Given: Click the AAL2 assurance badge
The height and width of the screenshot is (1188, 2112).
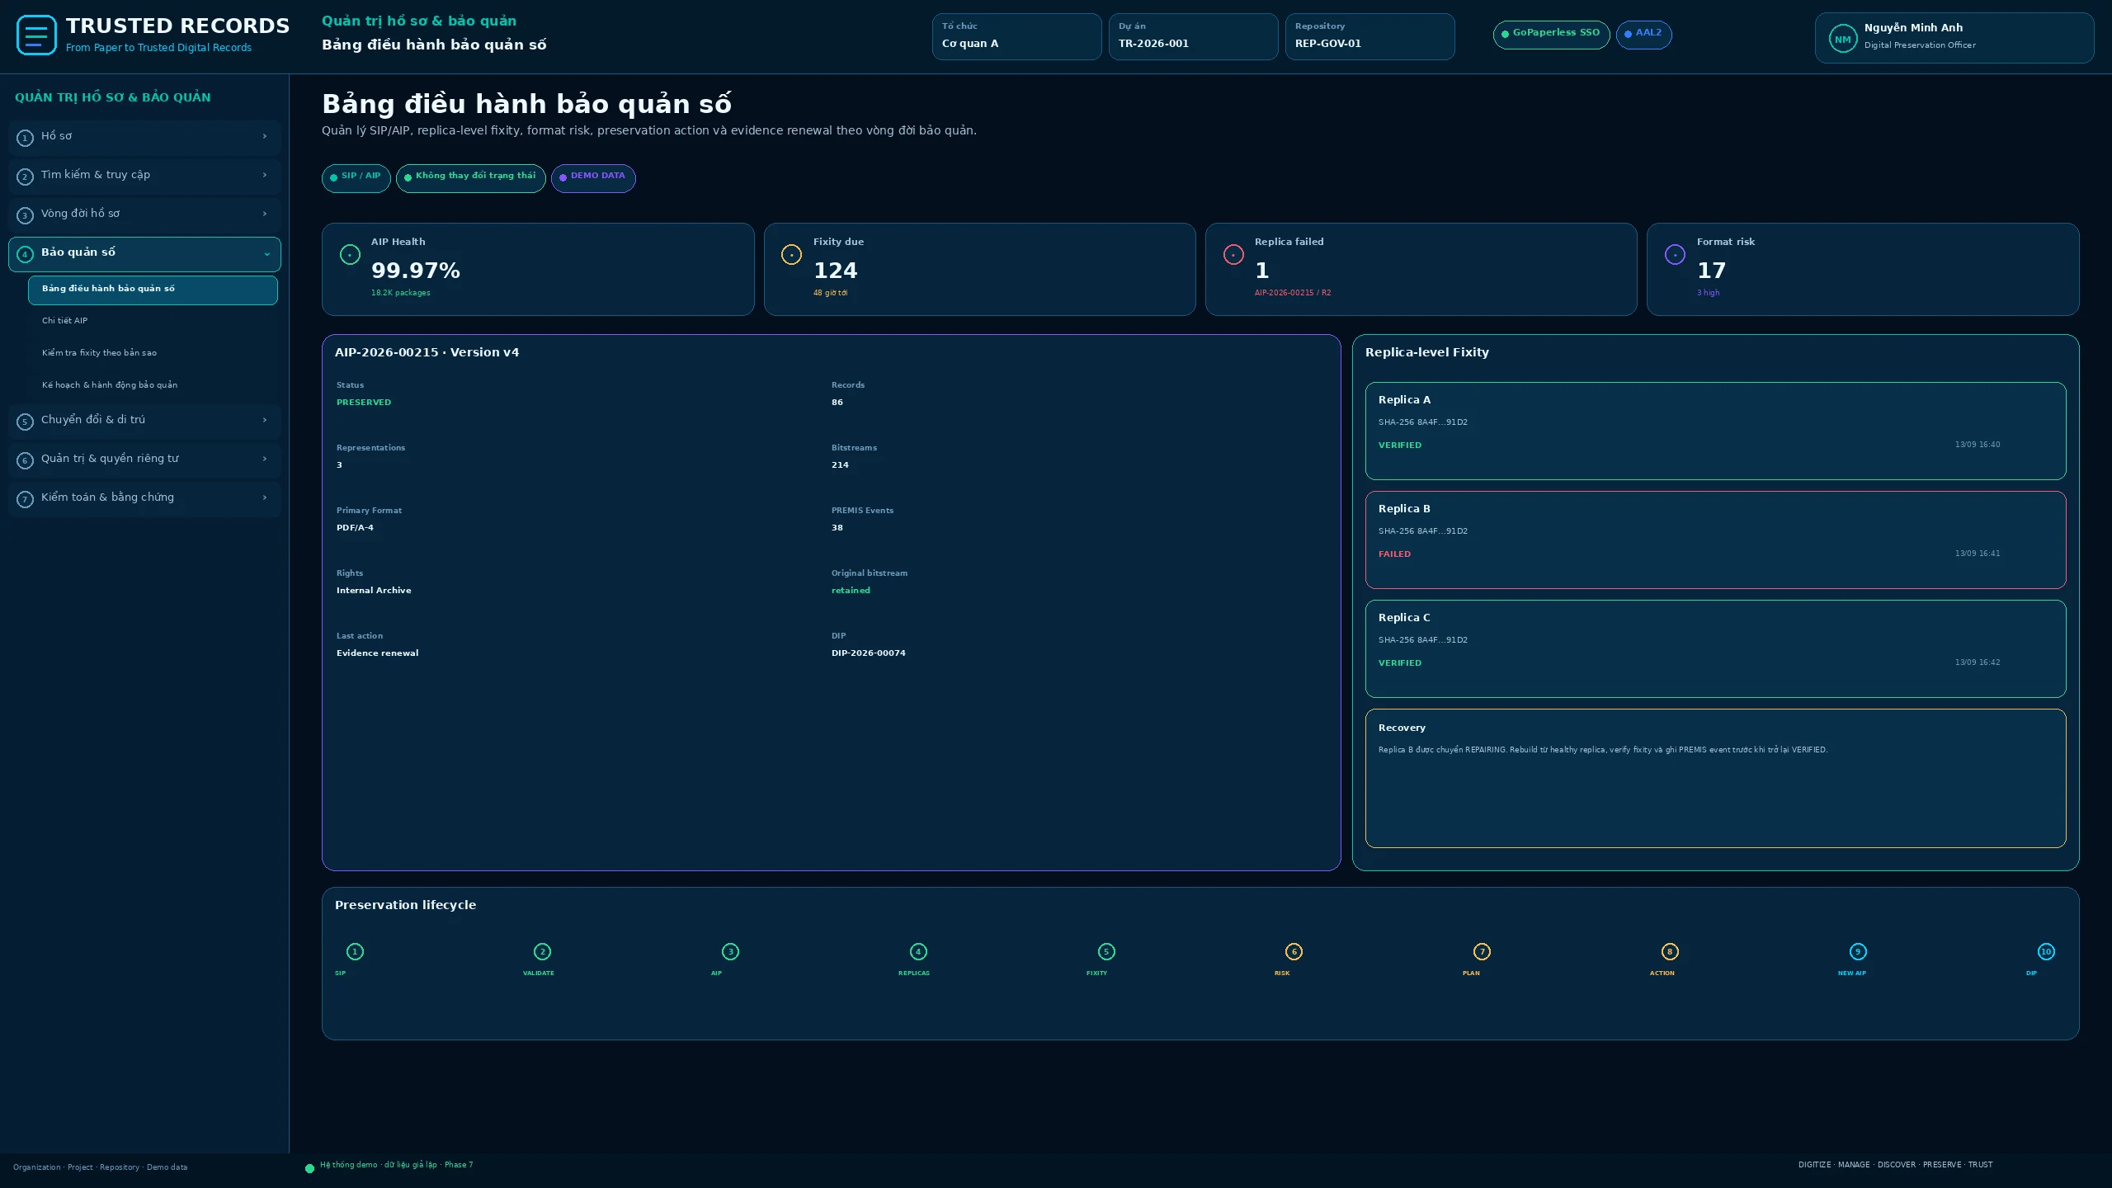Looking at the screenshot, I should pos(1643,34).
